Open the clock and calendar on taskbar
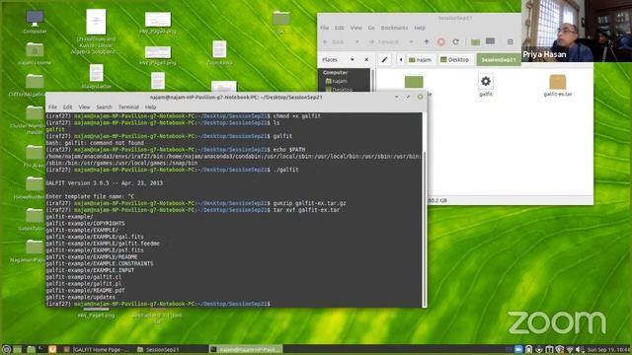The height and width of the screenshot is (355, 632). click(x=608, y=349)
